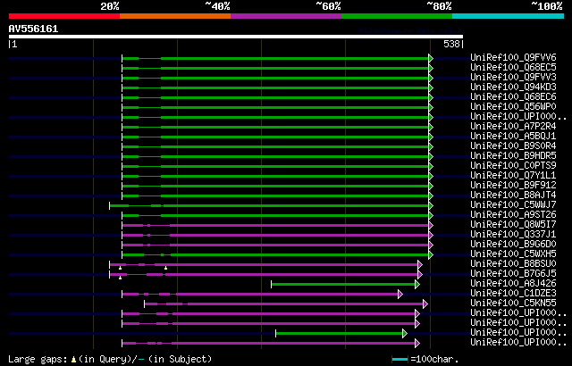This screenshot has height=366, width=572.
Task: Click the purple alignment bar for C5KN55
Action: coord(284,304)
